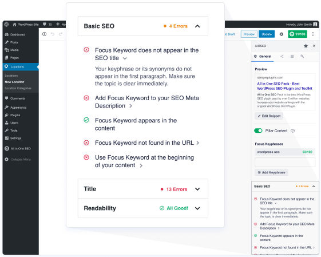Open the WordPress logo menu
This screenshot has height=257, width=321.
point(6,25)
